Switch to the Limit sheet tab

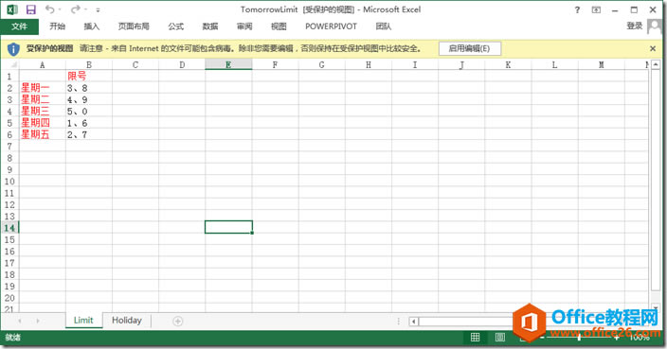(83, 321)
